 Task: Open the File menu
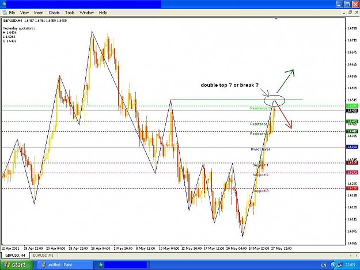12,13
